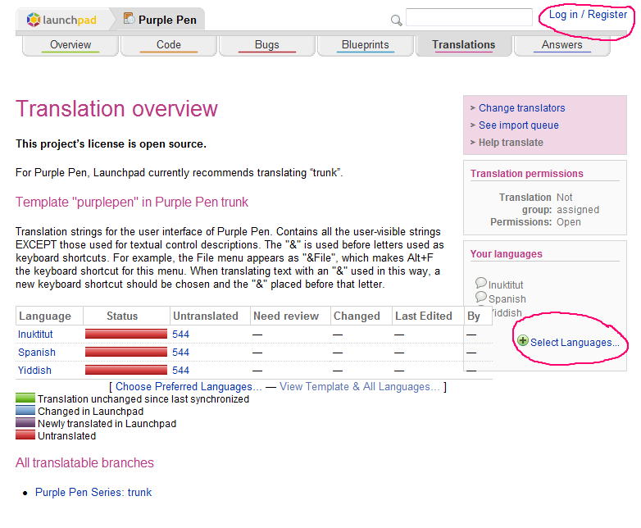Viewport: 641px width, 528px height.
Task: Click the Translation overview heading
Action: [116, 109]
